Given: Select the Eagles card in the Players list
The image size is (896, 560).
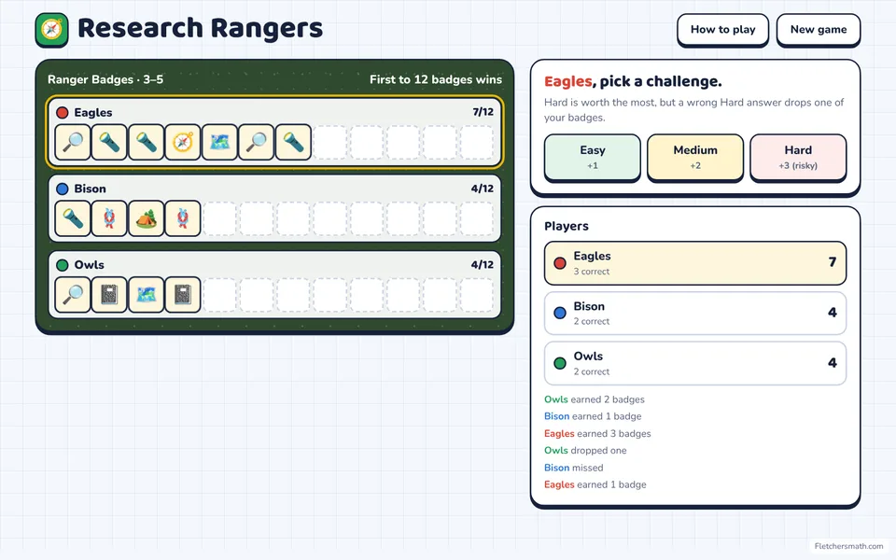Looking at the screenshot, I should click(x=694, y=263).
